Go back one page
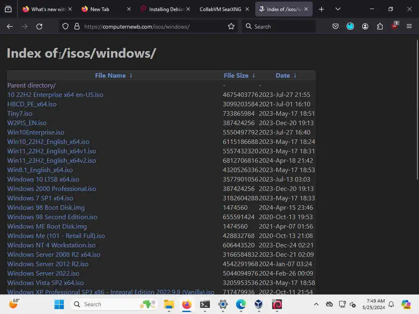Viewport: 419px width, 314px height. (x=10, y=27)
